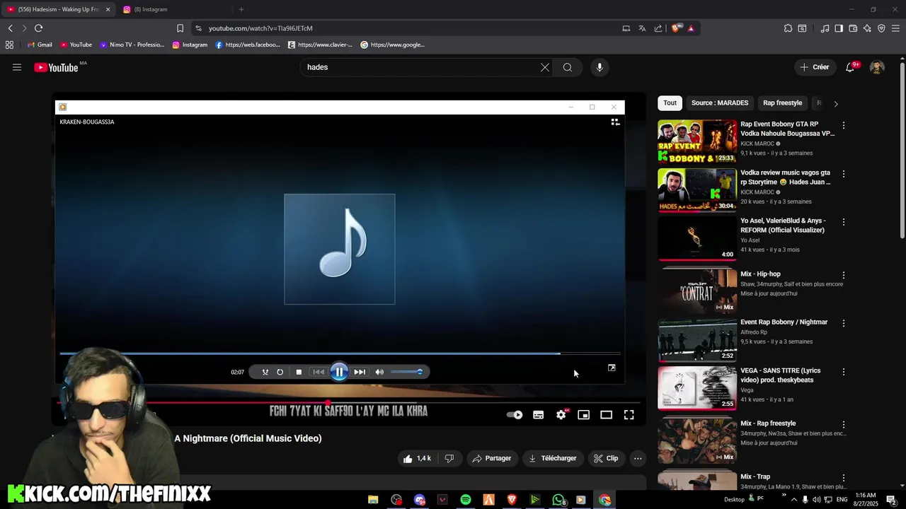Open the YouTube guide hamburger menu
The image size is (906, 509).
(17, 67)
